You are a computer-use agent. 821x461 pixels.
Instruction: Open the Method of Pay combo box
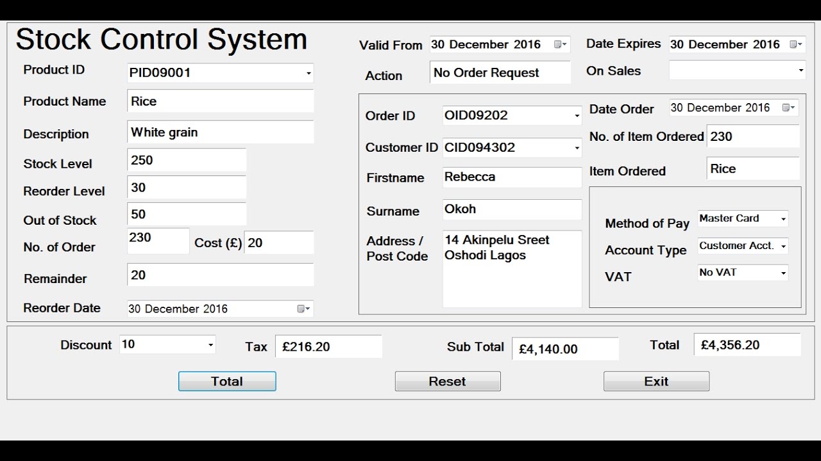(x=743, y=218)
